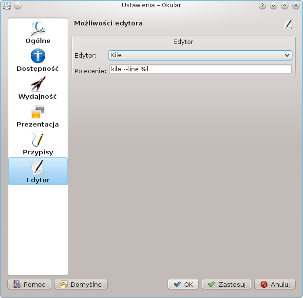Cancel the dialog with Anuluj
This screenshot has height=298, width=303.
point(275,284)
